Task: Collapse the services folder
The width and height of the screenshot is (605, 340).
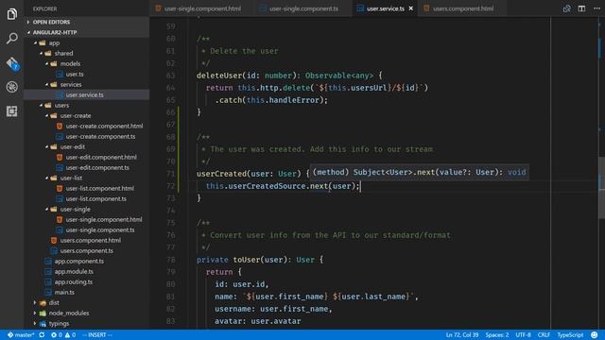Action: click(x=71, y=84)
